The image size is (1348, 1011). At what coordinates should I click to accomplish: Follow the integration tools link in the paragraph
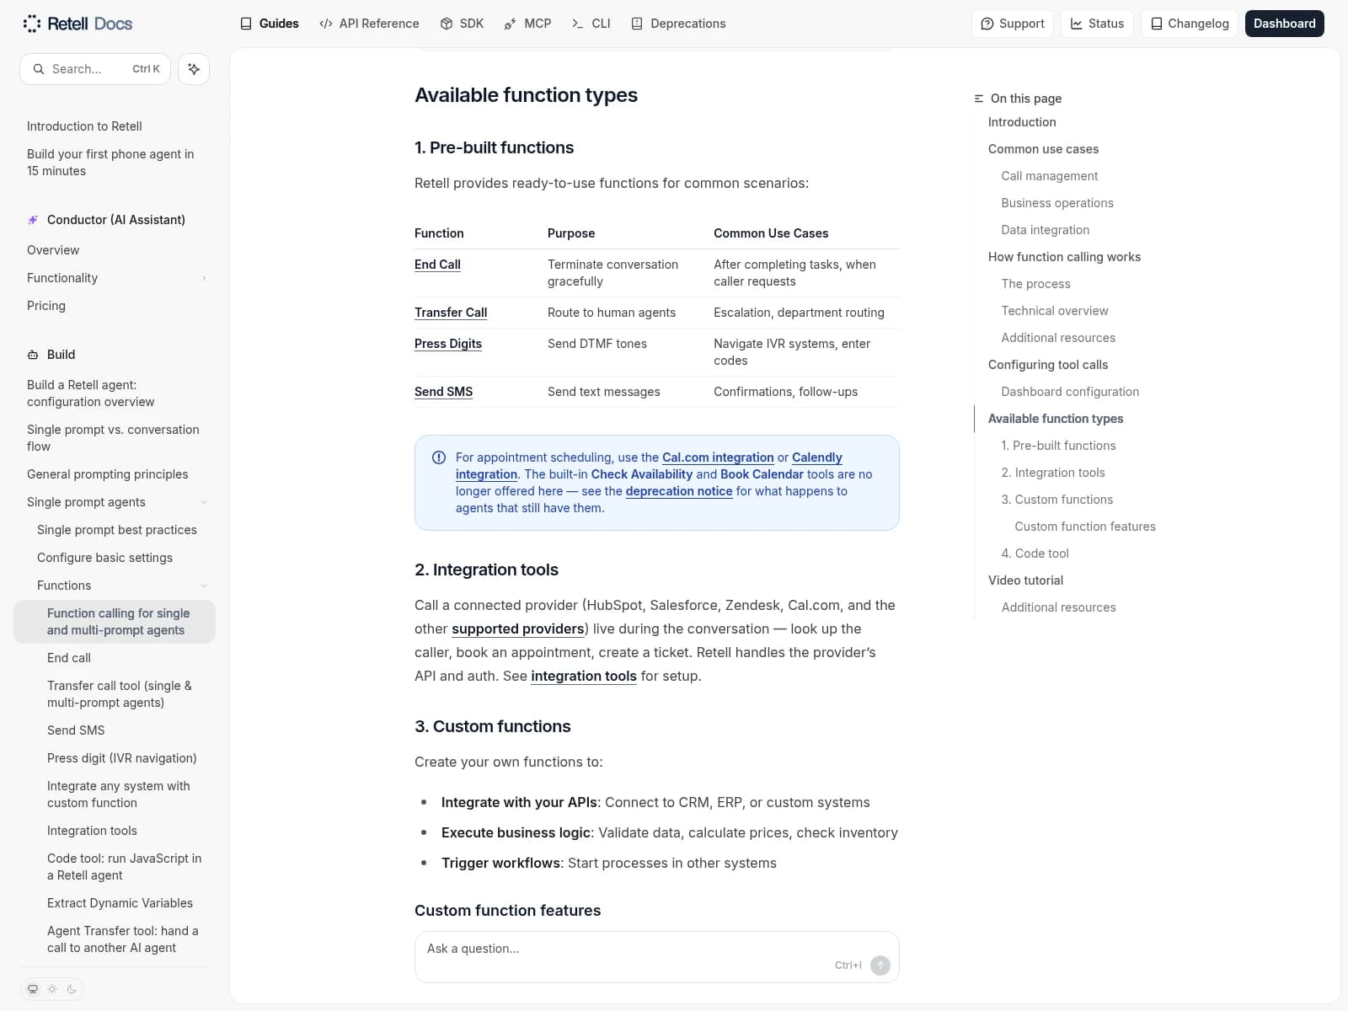click(x=584, y=676)
